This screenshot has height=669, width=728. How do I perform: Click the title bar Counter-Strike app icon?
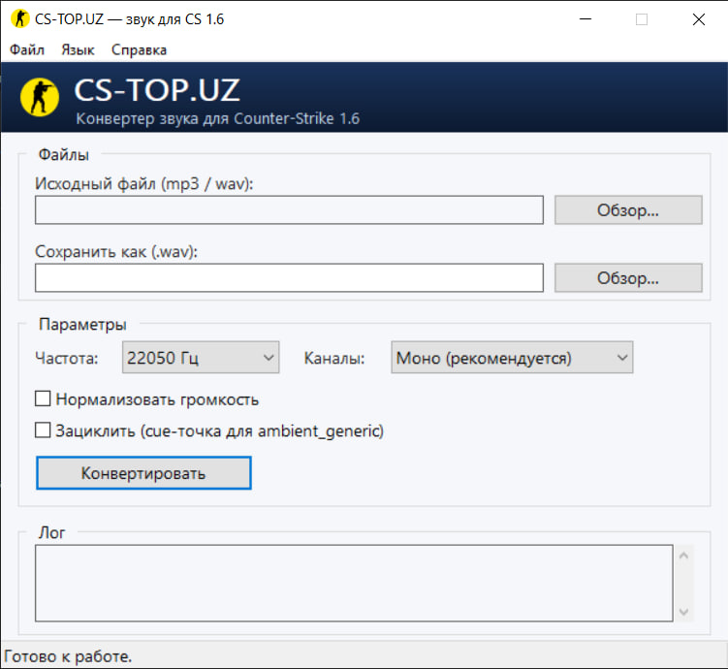(x=20, y=19)
